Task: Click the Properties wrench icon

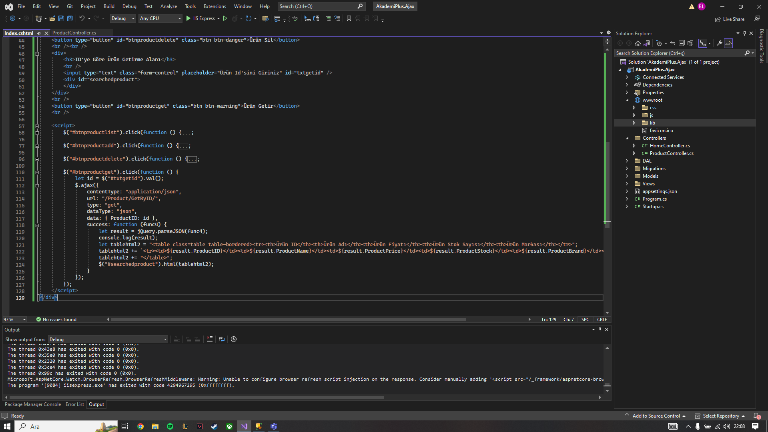Action: coord(719,43)
